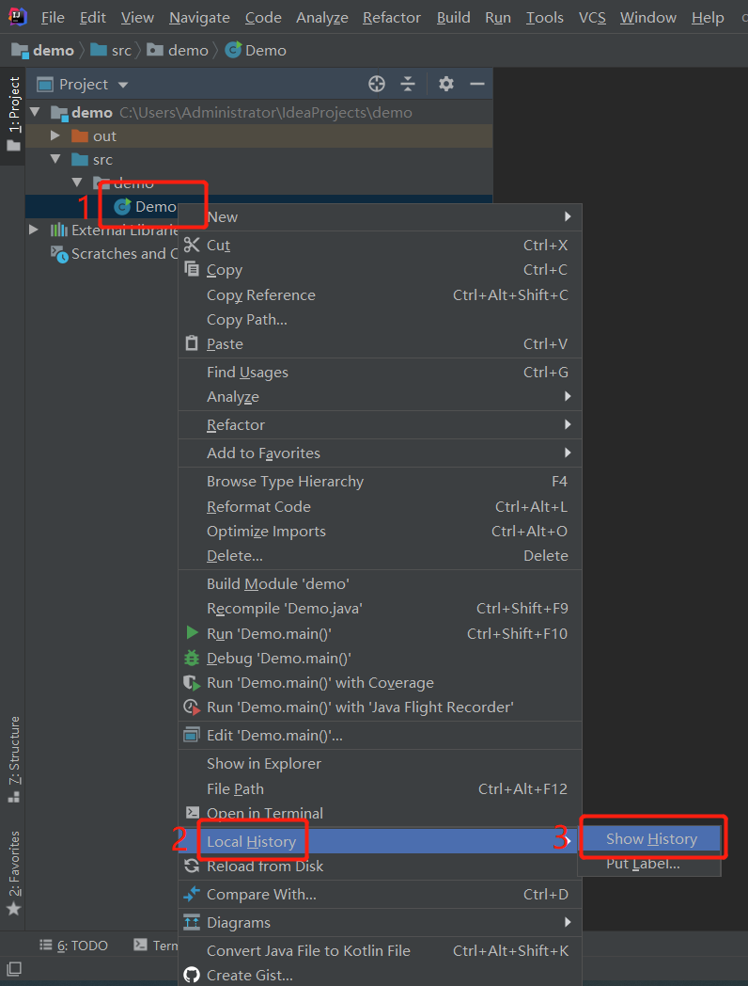The image size is (748, 986).
Task: Toggle the 1: Project side tab
Action: (14, 115)
